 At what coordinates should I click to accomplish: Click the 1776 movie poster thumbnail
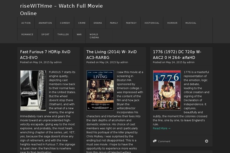(x=167, y=90)
